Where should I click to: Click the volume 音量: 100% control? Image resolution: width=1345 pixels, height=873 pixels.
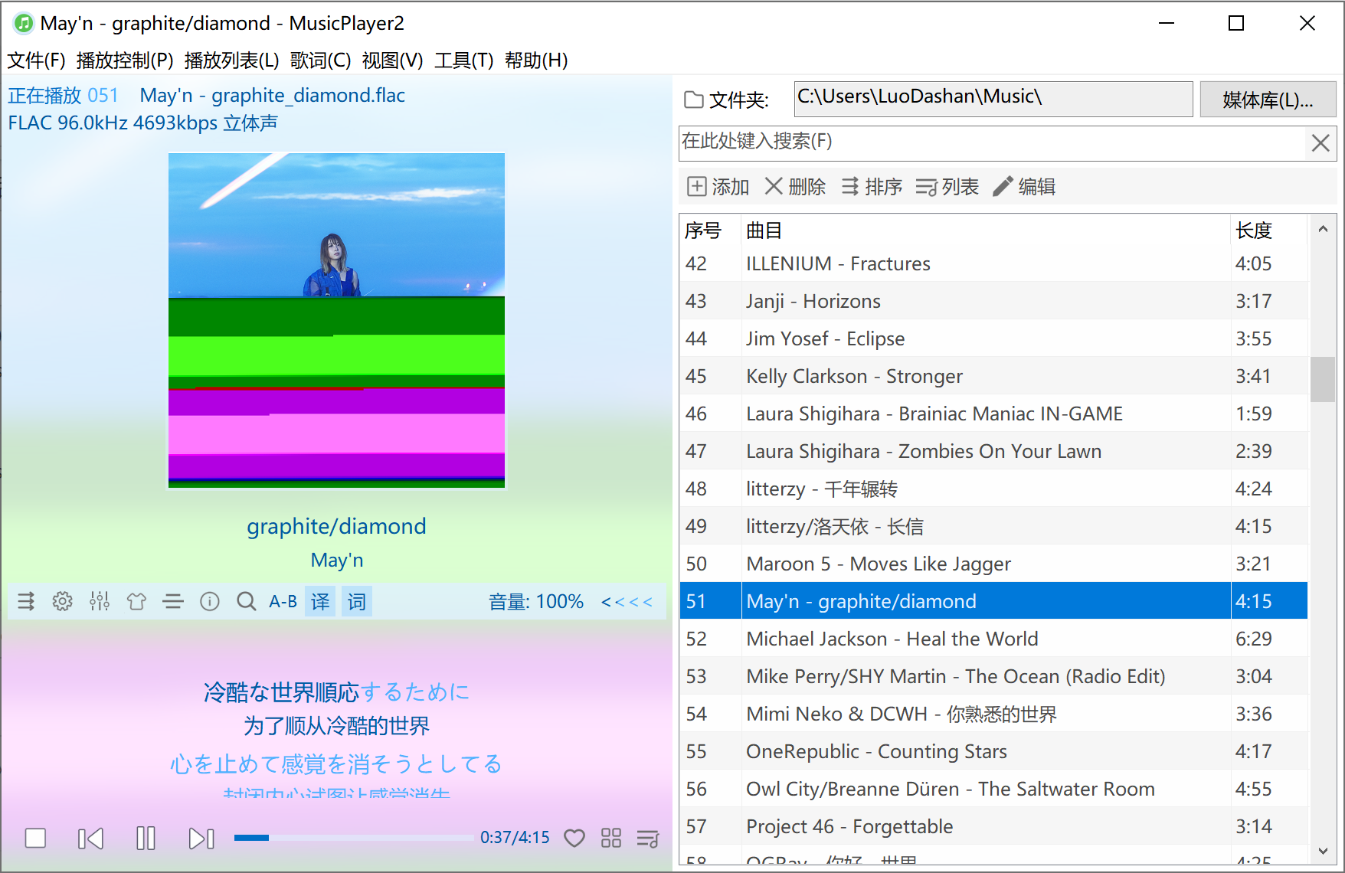[536, 602]
